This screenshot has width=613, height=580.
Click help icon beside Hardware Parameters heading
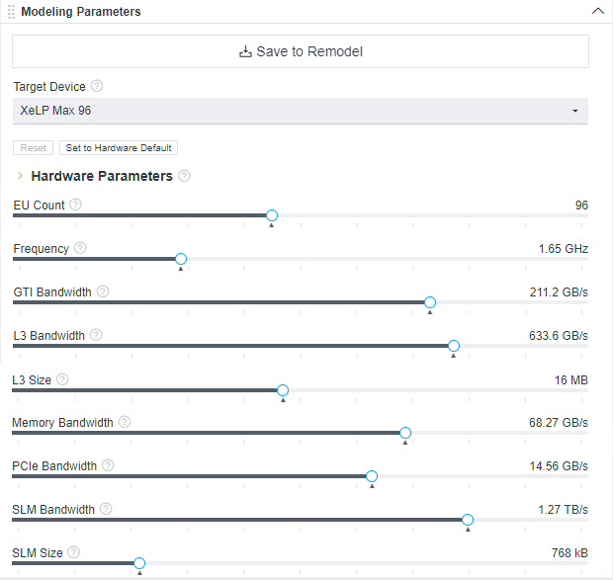pyautogui.click(x=185, y=176)
